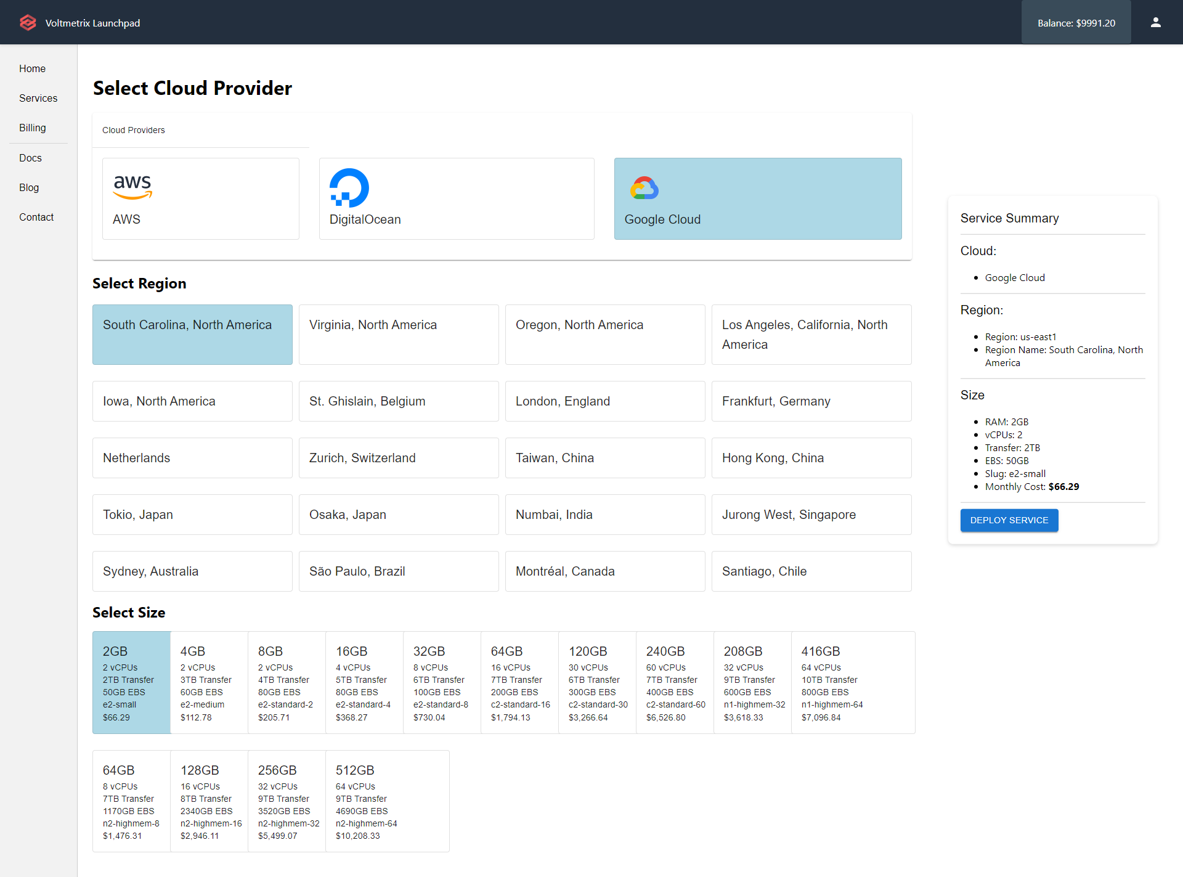Select the 208GB n1-highmem-32 size
Image resolution: width=1183 pixels, height=877 pixels.
(x=752, y=682)
